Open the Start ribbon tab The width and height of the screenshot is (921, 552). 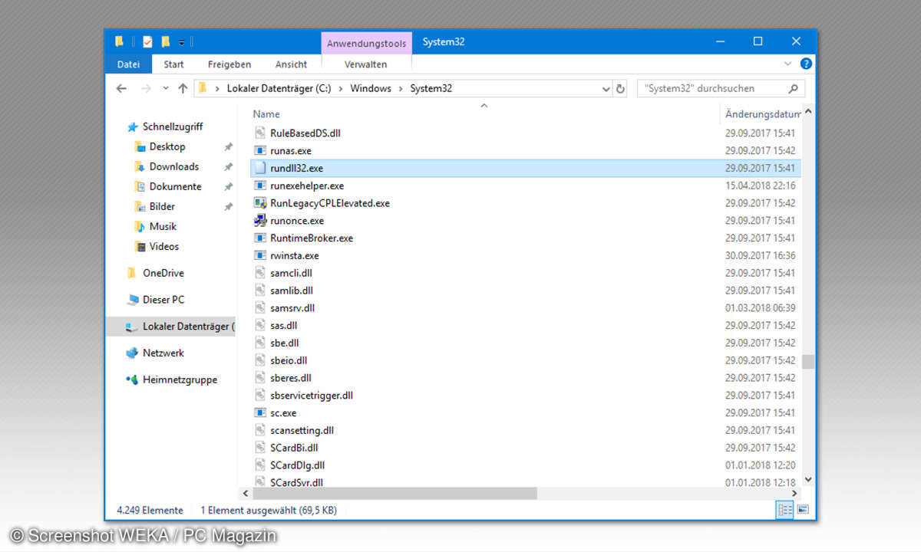(x=173, y=64)
